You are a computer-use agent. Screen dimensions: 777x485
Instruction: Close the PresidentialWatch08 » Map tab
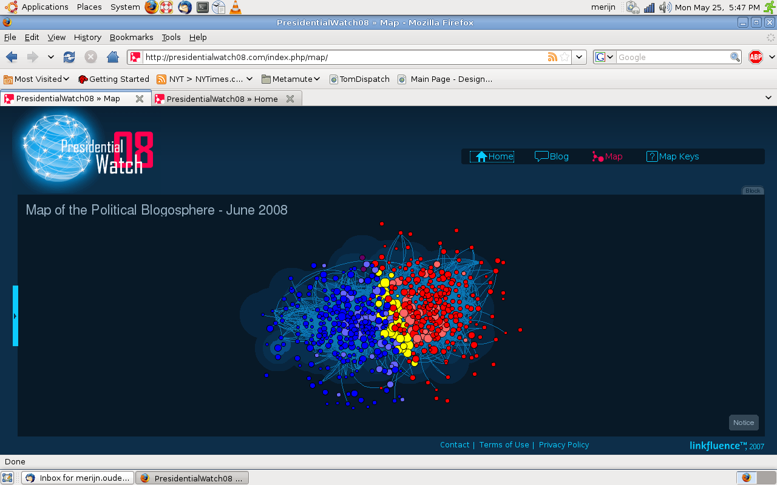pyautogui.click(x=139, y=99)
